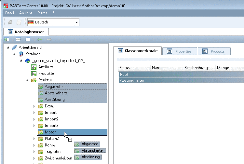Expand the Tragrohre folder
The image size is (244, 164).
(34, 152)
